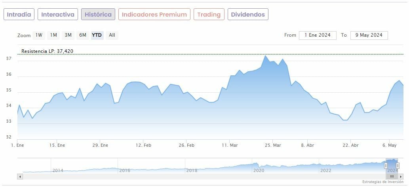This screenshot has height=187, width=409.
Task: Click the From date field
Action: click(318, 35)
